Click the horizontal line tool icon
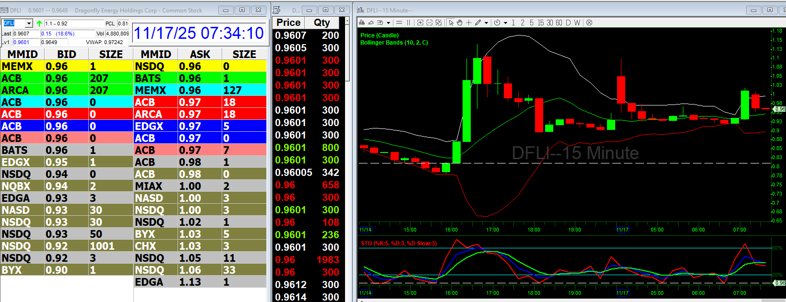Screen dimensions: 786x302 399,23
